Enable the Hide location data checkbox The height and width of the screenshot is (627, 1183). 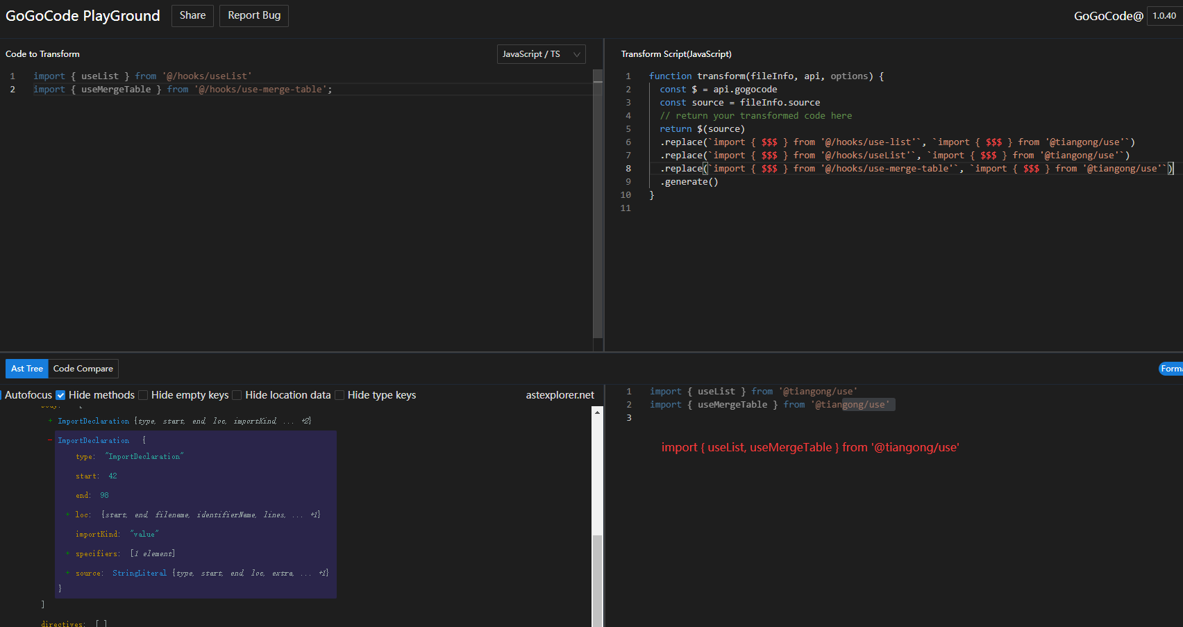tap(237, 395)
